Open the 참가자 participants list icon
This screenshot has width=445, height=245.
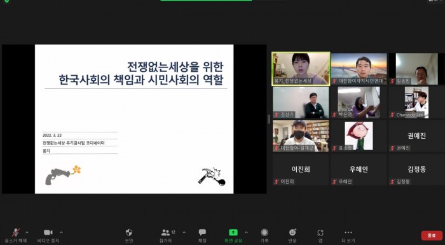[x=165, y=232]
